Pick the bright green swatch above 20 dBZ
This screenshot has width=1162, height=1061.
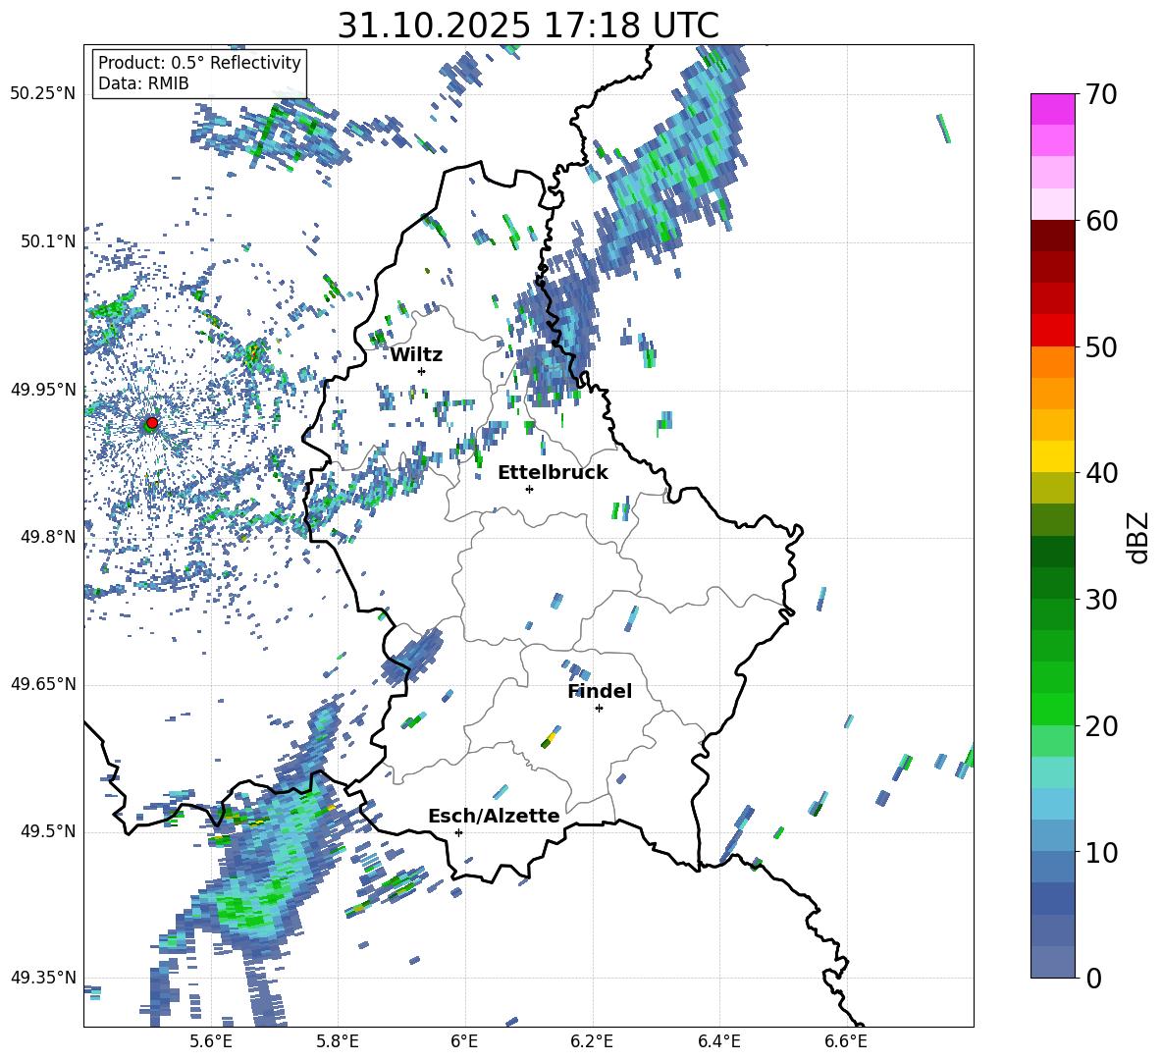point(1052,709)
